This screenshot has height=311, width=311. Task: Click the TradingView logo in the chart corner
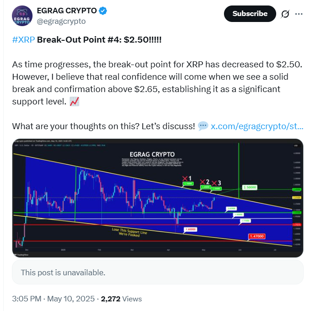click(x=19, y=255)
